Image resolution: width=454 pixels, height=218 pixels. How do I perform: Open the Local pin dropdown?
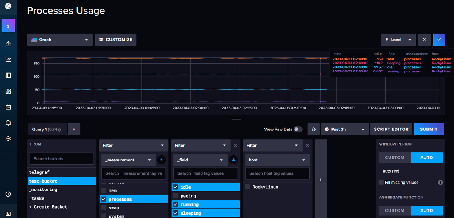pos(398,40)
